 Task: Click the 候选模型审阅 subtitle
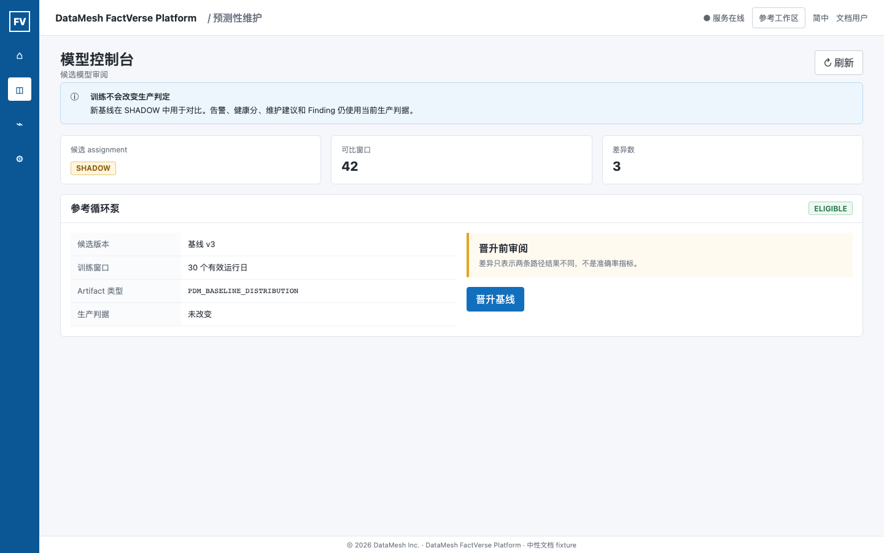pyautogui.click(x=84, y=75)
